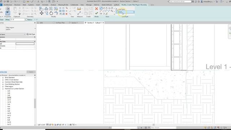Click the green checkmark Finish Edit Mode
231x130 pixels.
tap(96, 13)
